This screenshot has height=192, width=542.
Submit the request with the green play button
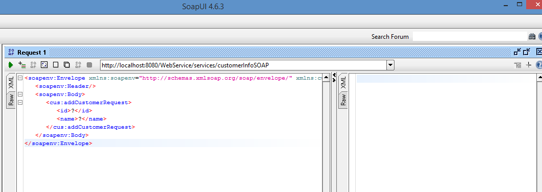[11, 65]
